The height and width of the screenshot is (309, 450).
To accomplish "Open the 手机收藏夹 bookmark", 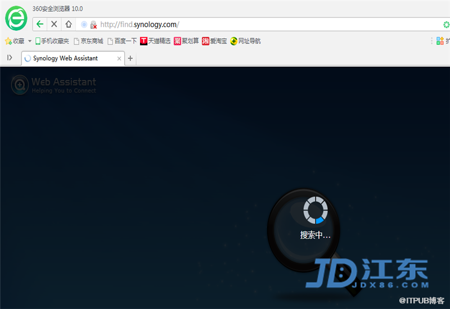I will (52, 41).
